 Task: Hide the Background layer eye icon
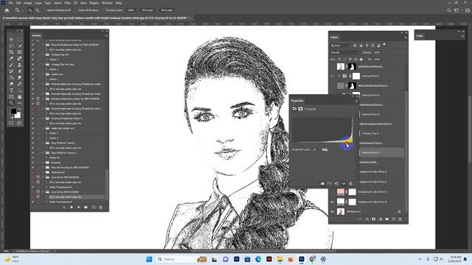point(333,211)
